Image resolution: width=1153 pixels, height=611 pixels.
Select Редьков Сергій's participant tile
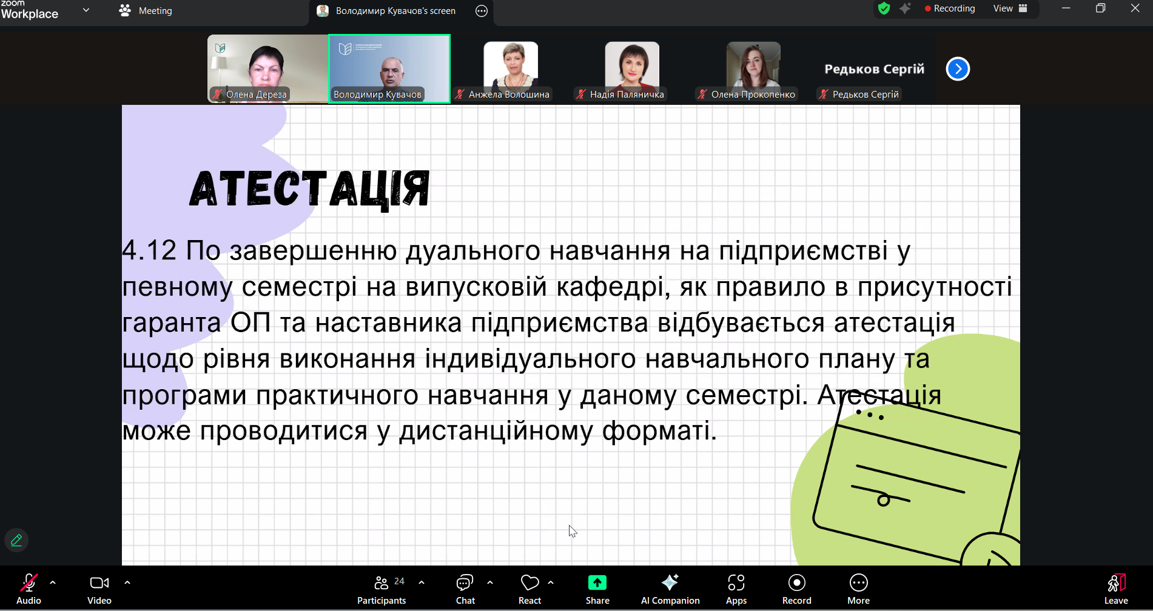pos(875,68)
